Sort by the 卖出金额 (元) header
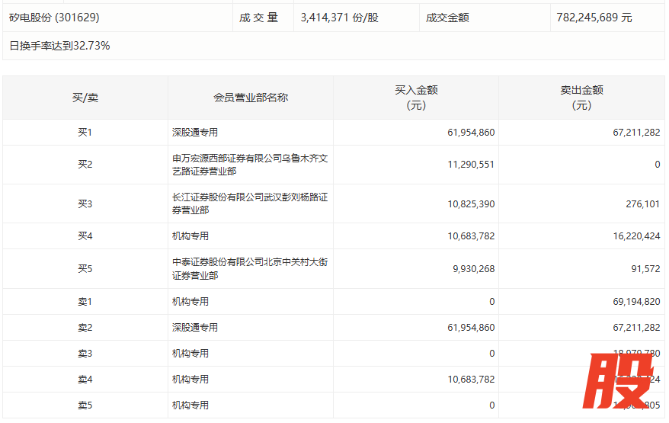 pyautogui.click(x=581, y=98)
